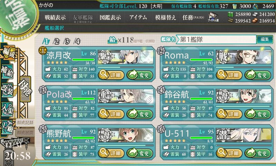Select fleet tab 4
The image size is (276, 166).
coord(77,41)
